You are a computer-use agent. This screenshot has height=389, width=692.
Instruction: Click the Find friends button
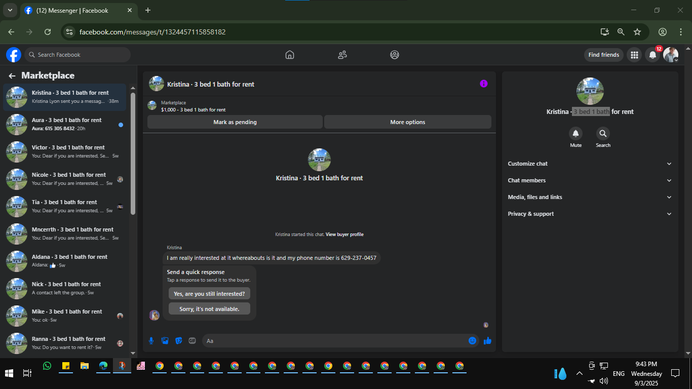603,55
